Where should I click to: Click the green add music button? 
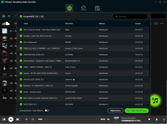pyautogui.click(x=155, y=100)
